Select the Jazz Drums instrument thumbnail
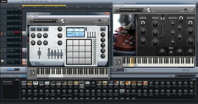 pyautogui.click(x=64, y=83)
